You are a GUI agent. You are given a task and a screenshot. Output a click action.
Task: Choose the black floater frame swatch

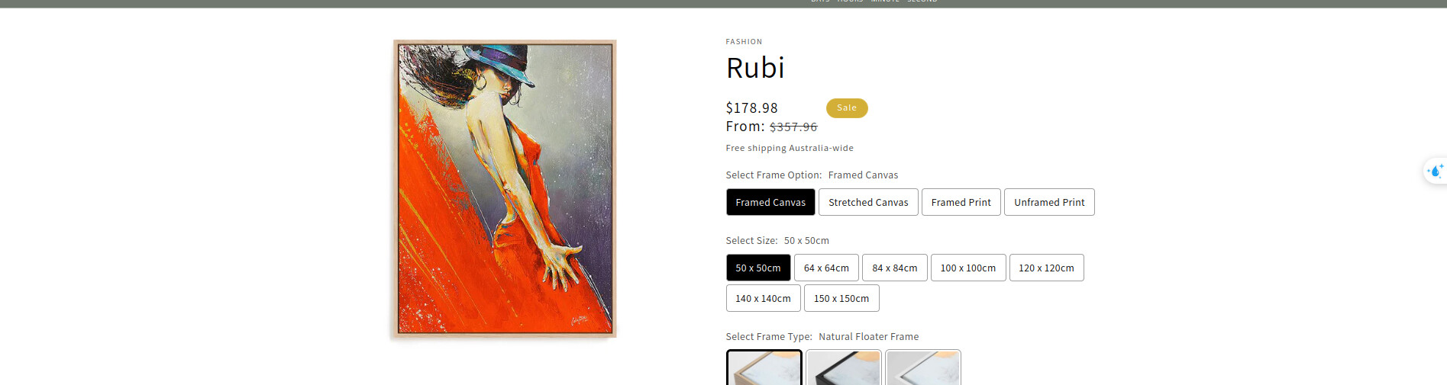[x=844, y=367]
